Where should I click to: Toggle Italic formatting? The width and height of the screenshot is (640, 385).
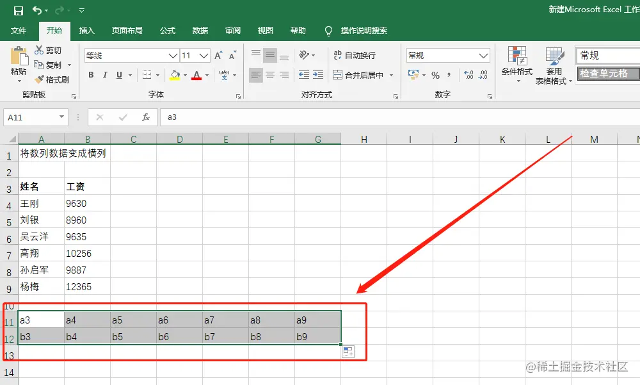105,75
